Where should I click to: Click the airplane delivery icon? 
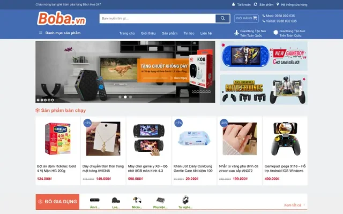236,33
